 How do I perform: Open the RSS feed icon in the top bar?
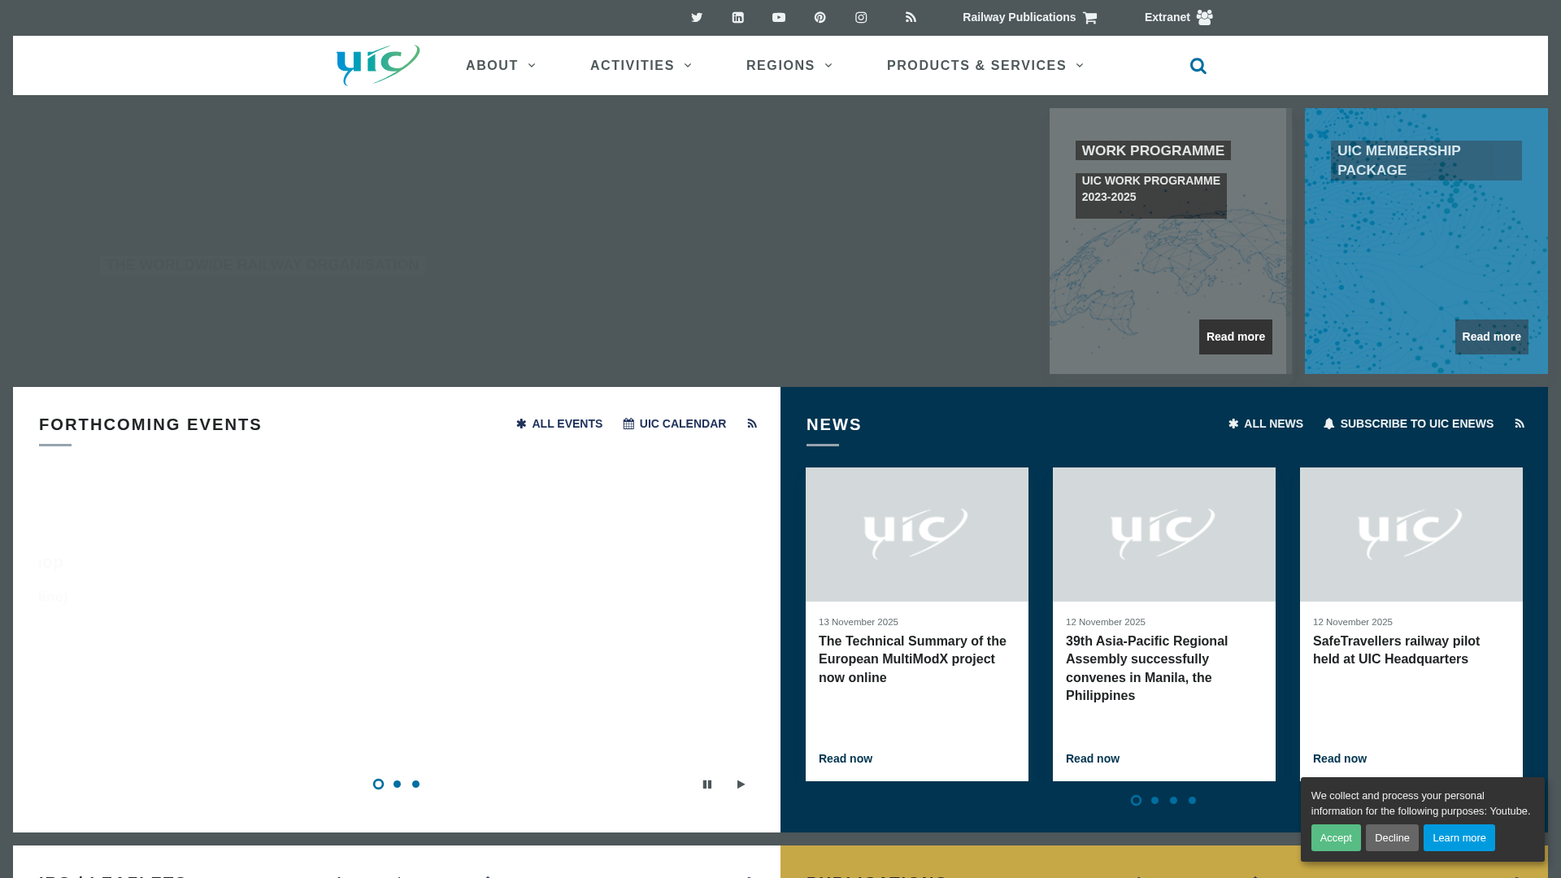point(911,17)
